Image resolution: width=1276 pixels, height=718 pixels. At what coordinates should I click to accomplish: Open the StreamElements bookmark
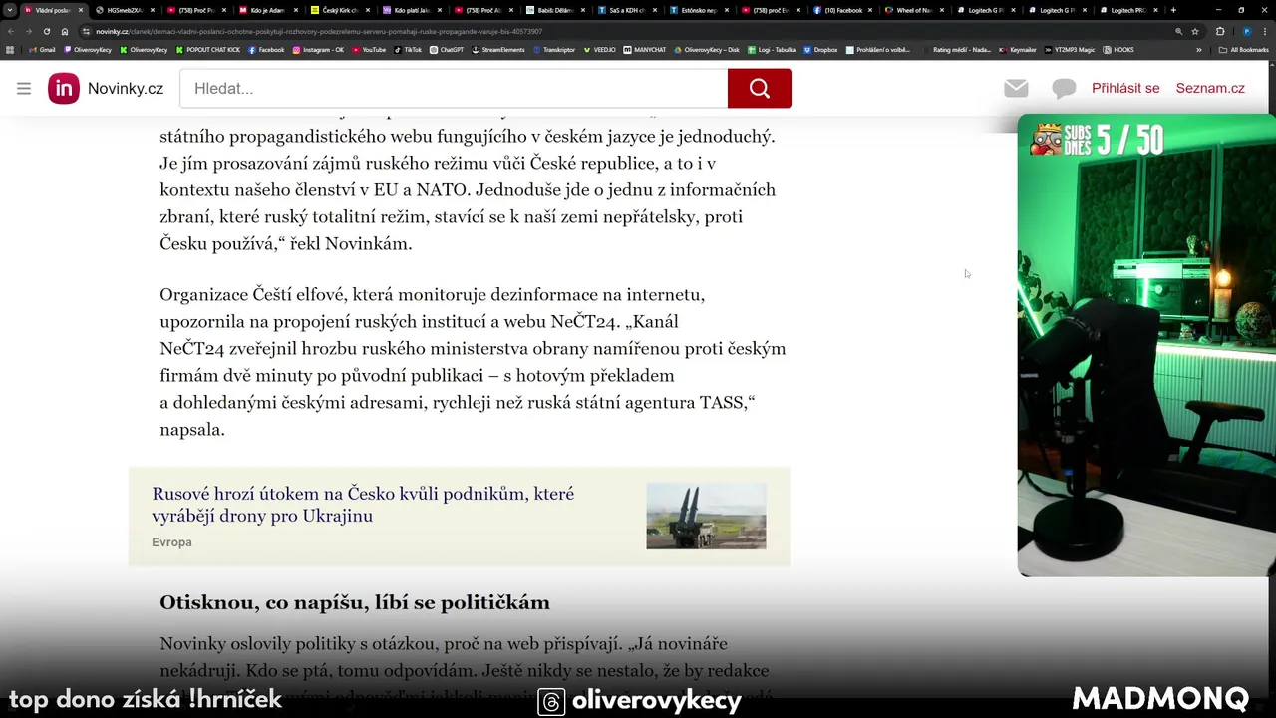(x=498, y=49)
